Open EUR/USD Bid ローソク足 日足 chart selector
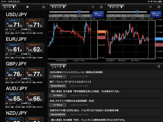 tap(128, 16)
